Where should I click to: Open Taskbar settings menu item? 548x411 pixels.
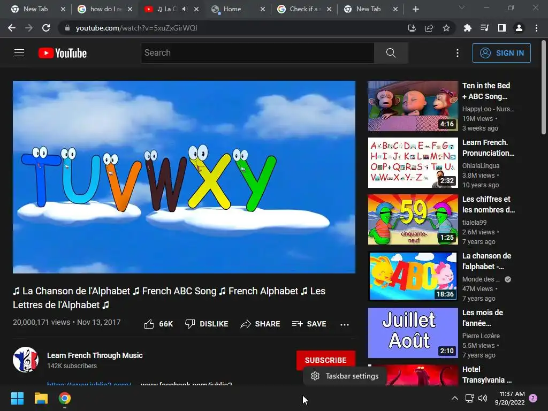click(345, 376)
